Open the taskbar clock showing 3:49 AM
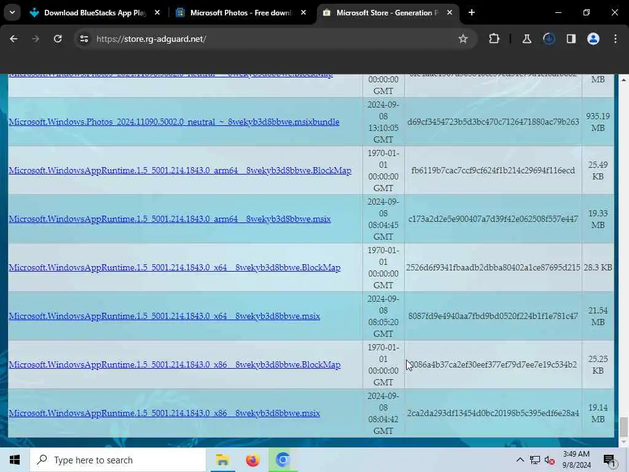Viewport: 629px width, 472px height. point(576,460)
